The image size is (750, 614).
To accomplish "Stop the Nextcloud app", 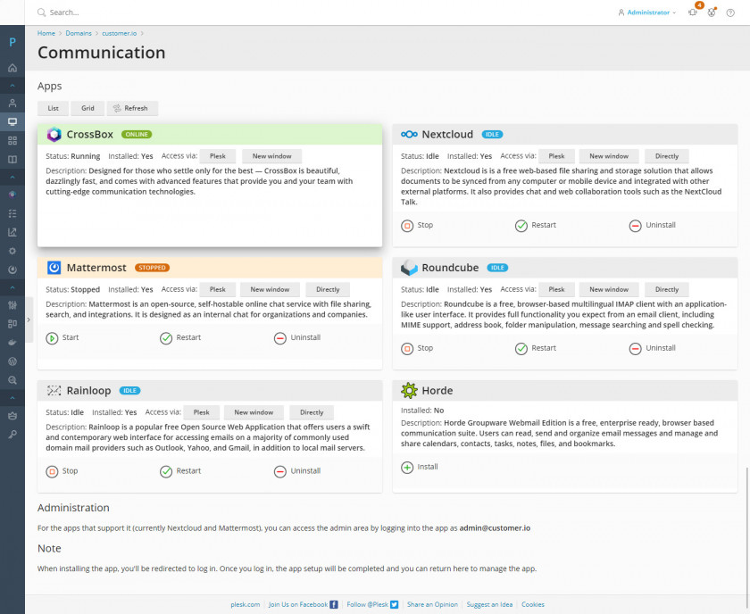I will click(417, 225).
